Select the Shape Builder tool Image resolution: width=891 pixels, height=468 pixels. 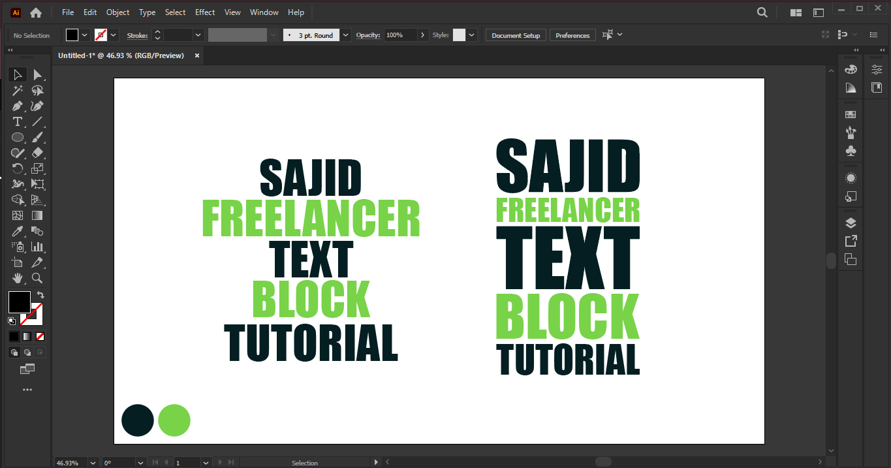pyautogui.click(x=18, y=200)
